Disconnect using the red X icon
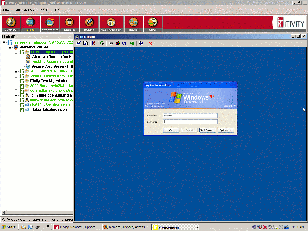This screenshot has height=231, width=308. click(150, 43)
